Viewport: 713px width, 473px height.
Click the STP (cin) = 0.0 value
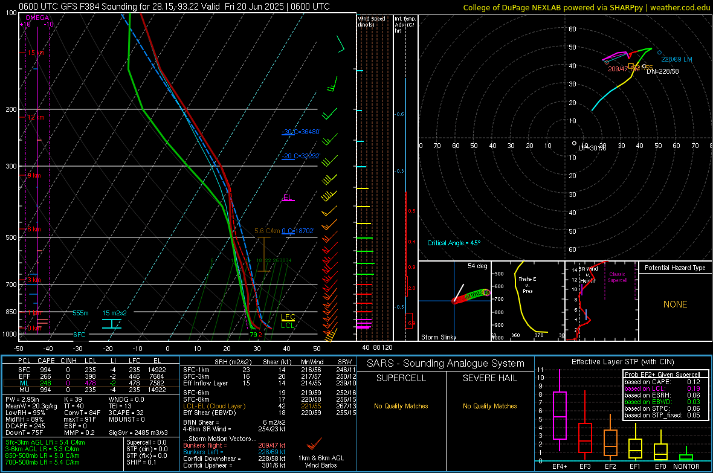pyautogui.click(x=147, y=449)
